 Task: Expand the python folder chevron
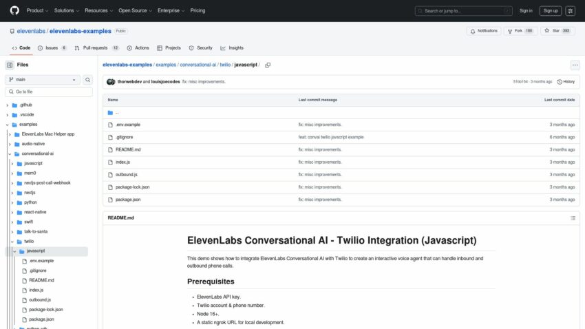pyautogui.click(x=12, y=202)
